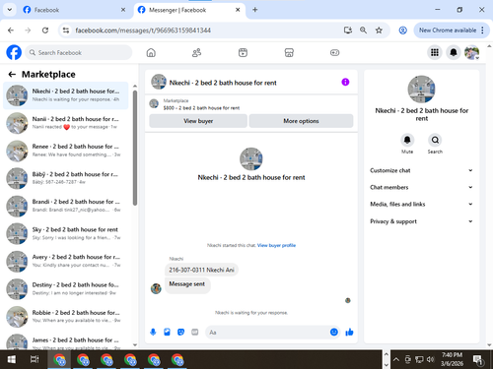
Task: Open the Windows Start button
Action: point(11,359)
